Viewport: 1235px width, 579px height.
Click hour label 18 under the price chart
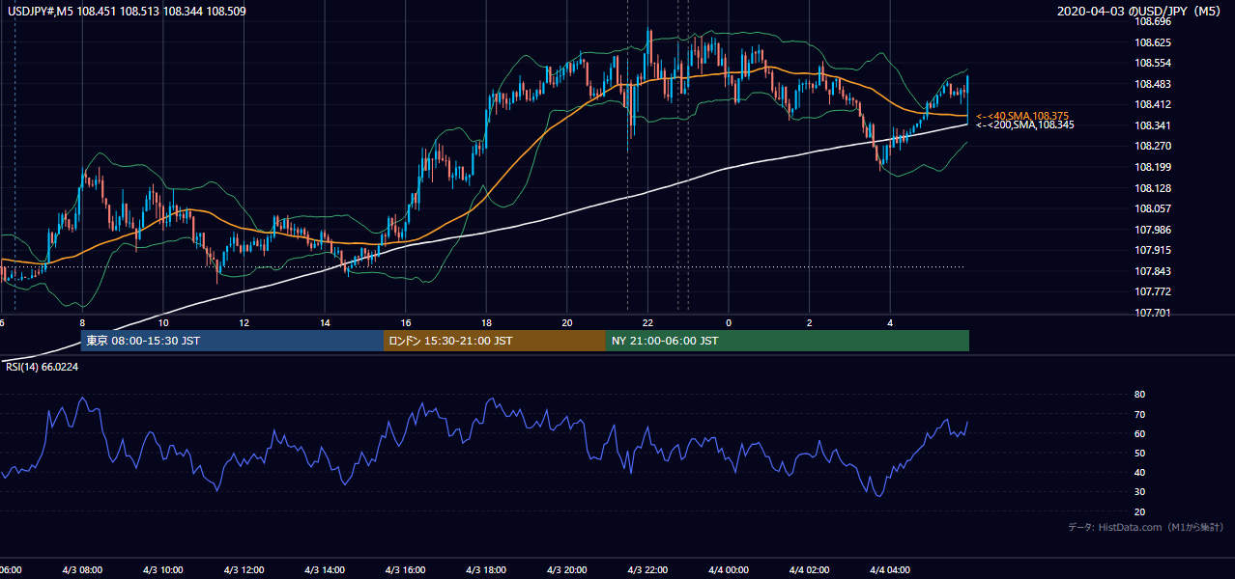[486, 322]
